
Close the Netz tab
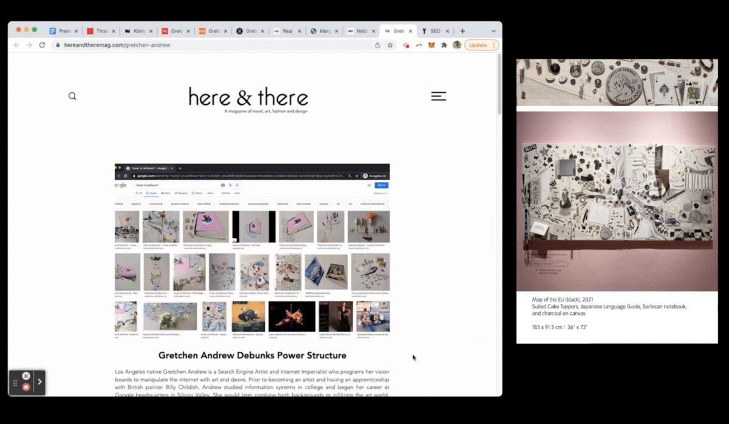point(374,31)
